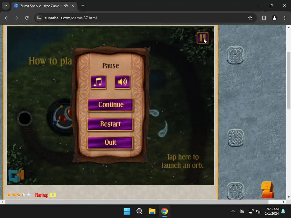Open Chrome three-dot menu

click(285, 18)
